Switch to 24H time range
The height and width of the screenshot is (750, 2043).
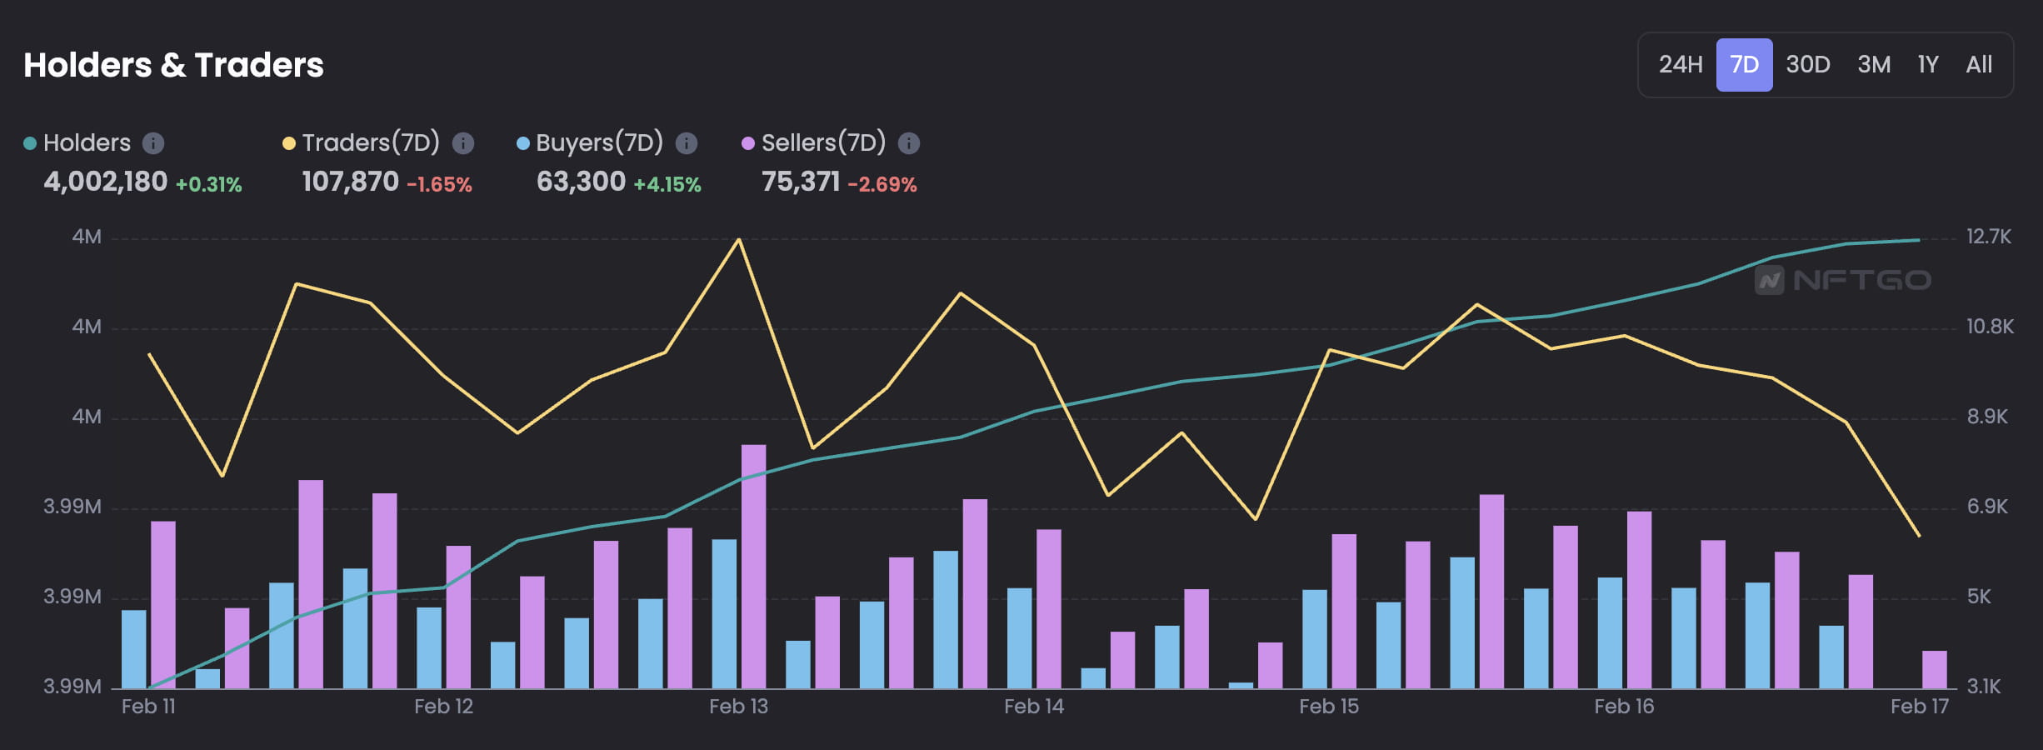pyautogui.click(x=1680, y=65)
